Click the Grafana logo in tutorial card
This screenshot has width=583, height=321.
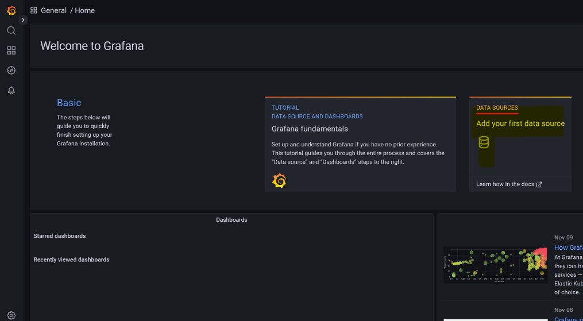pyautogui.click(x=279, y=181)
